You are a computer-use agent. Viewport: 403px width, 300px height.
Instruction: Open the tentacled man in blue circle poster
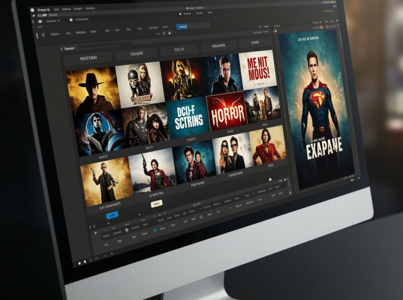click(x=100, y=132)
